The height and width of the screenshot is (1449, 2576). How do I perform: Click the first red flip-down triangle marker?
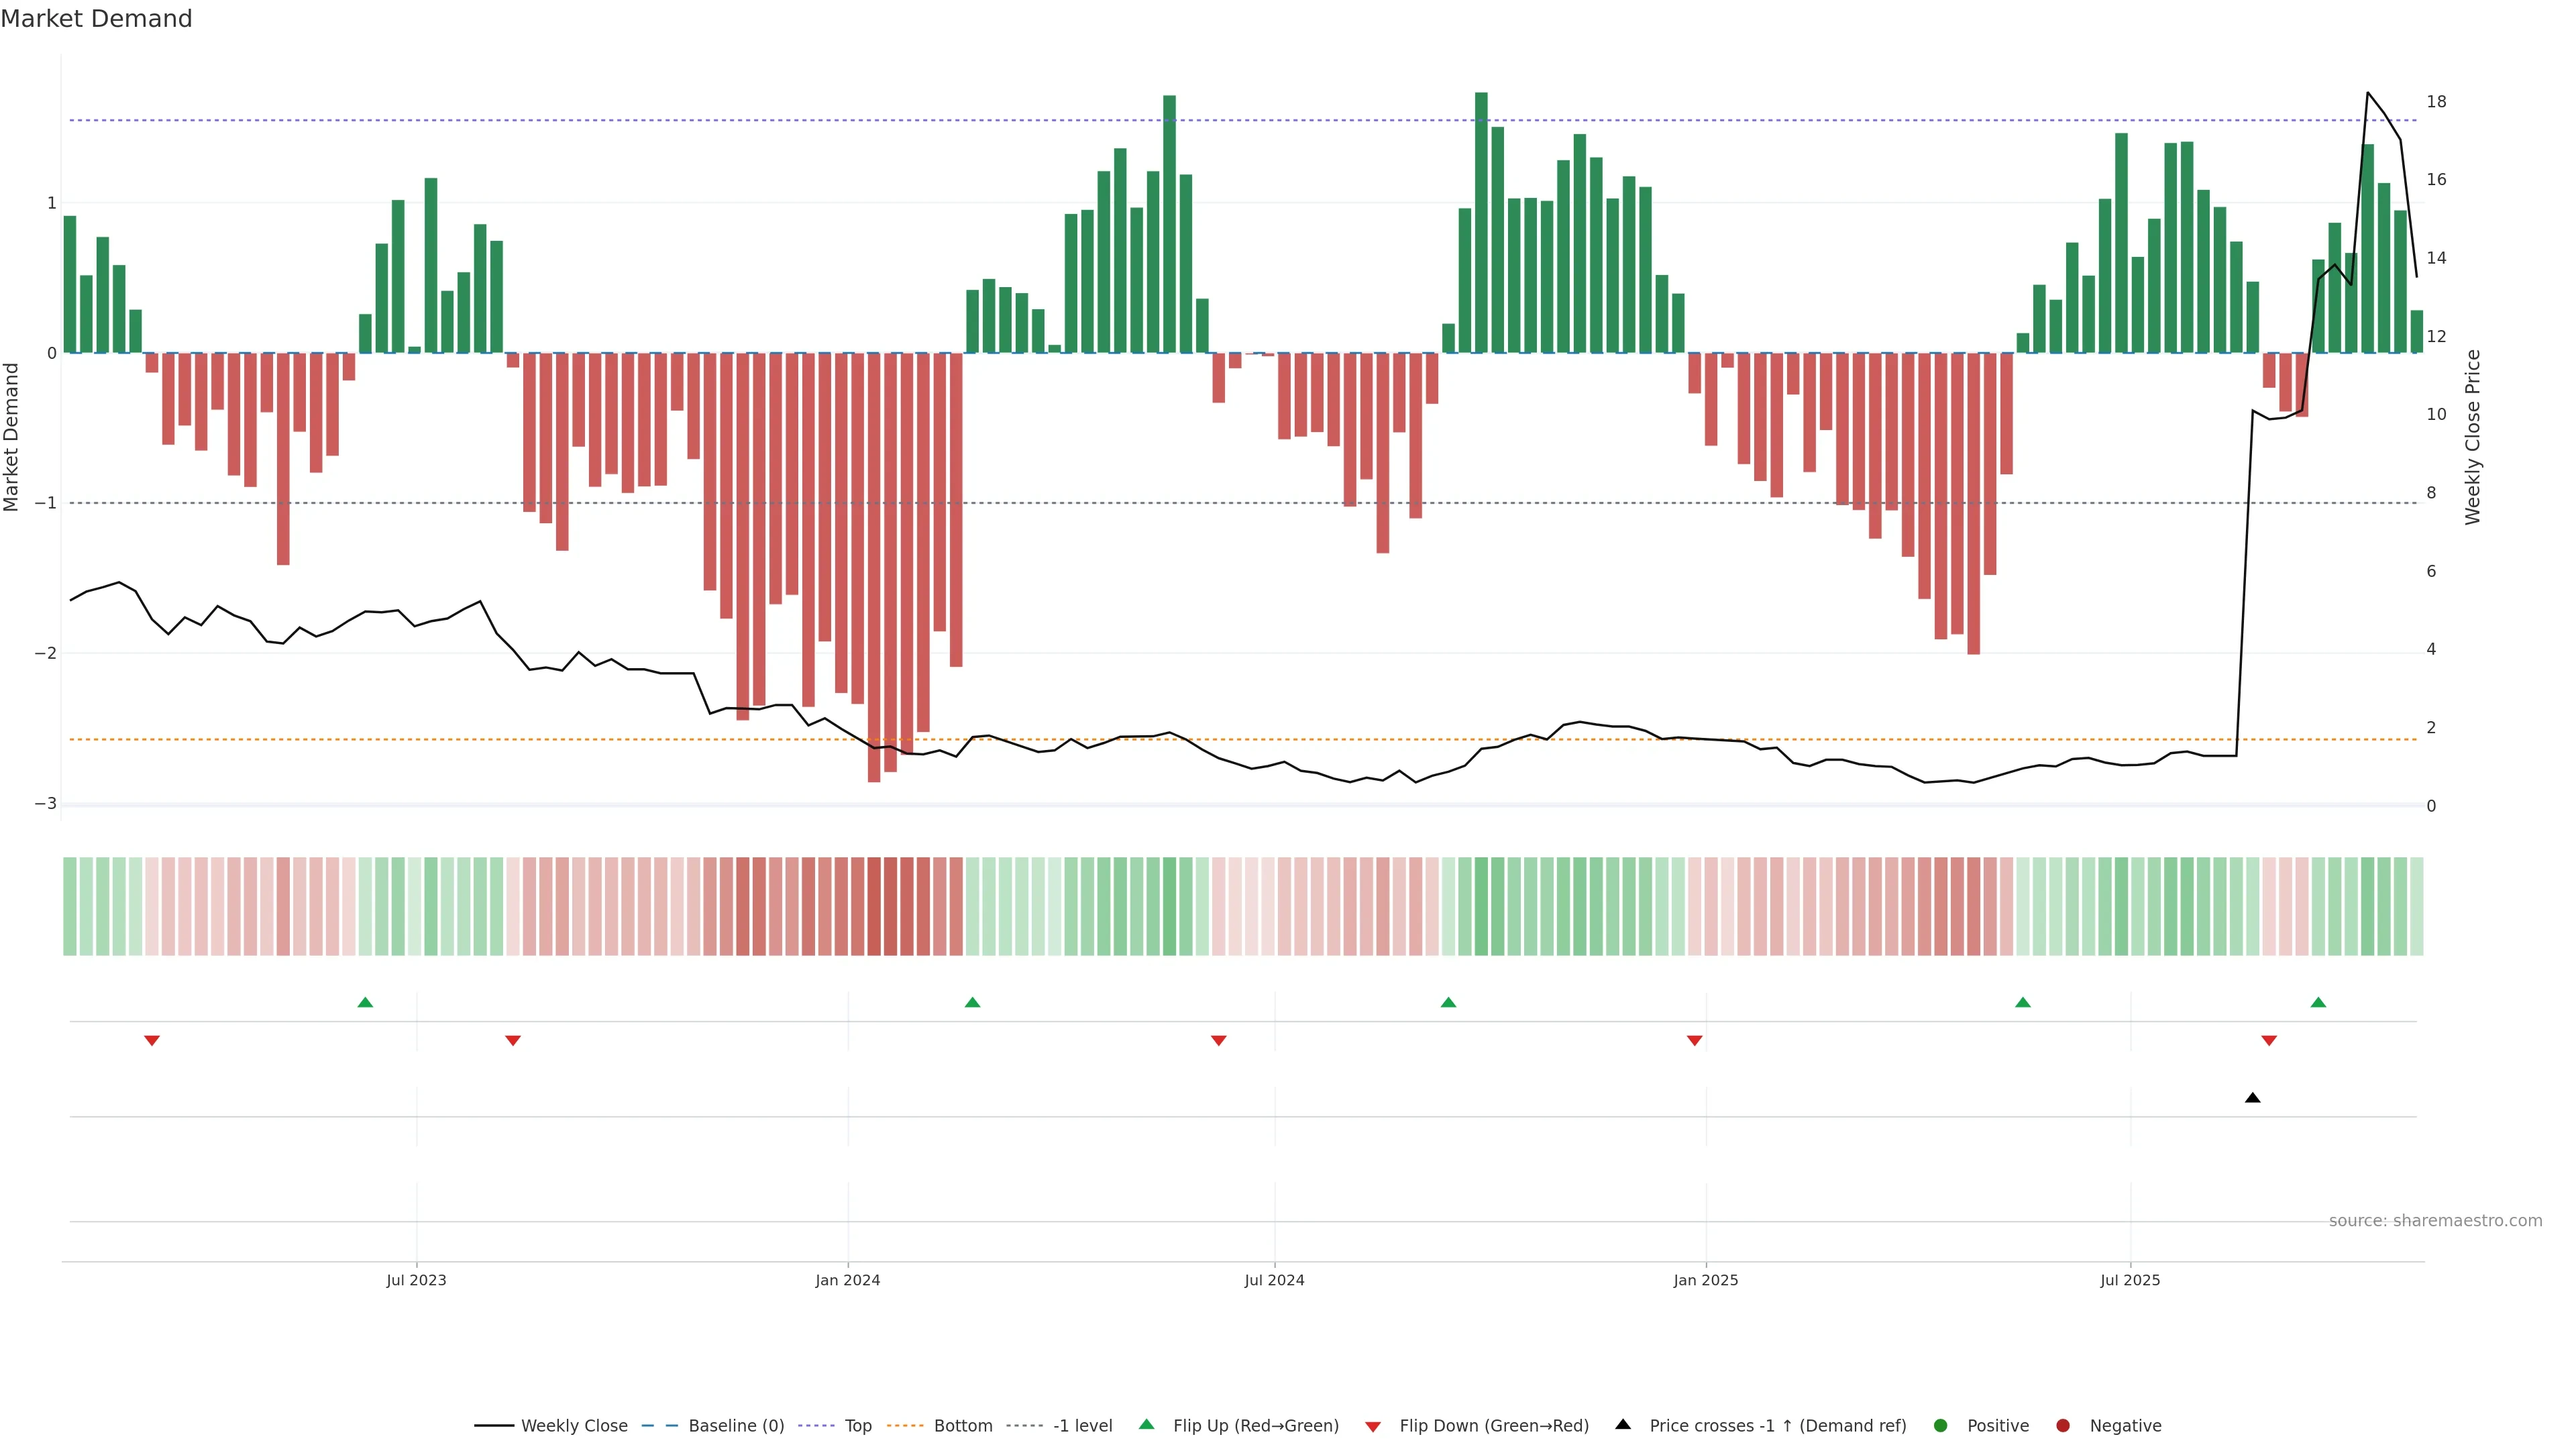pyautogui.click(x=152, y=1041)
